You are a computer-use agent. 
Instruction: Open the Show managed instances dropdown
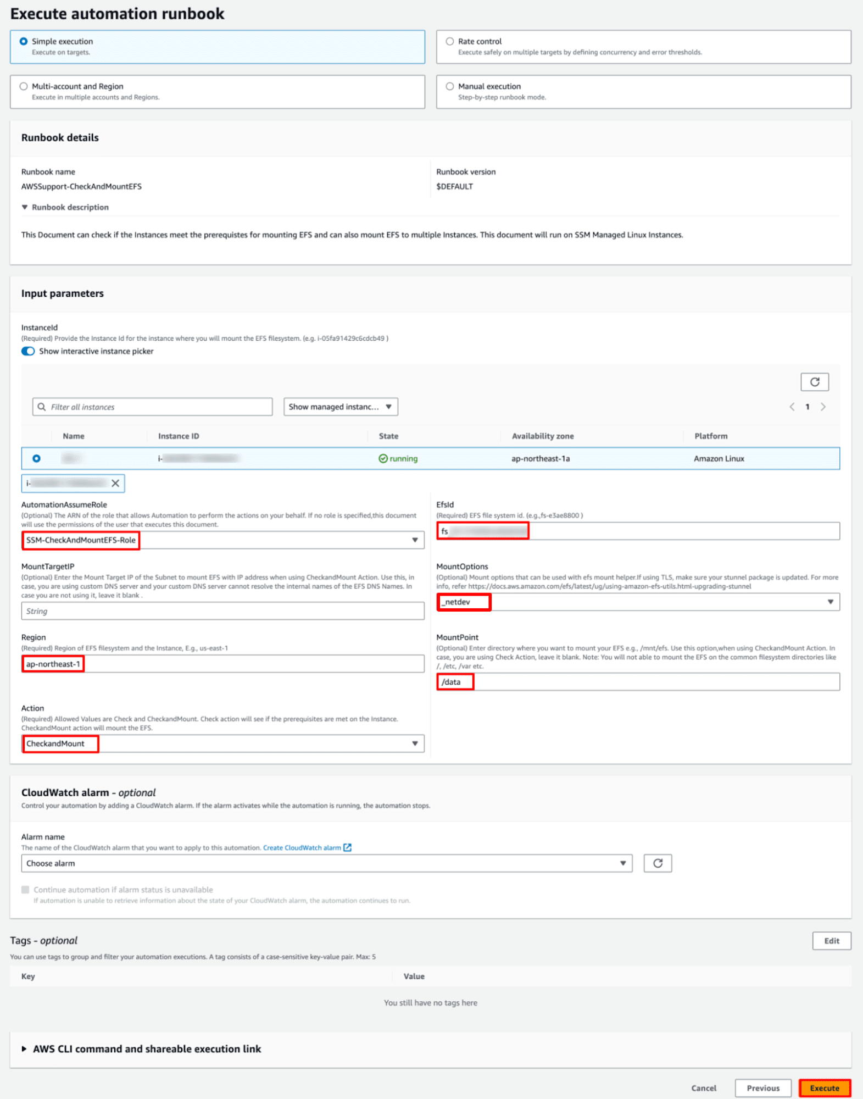(341, 407)
